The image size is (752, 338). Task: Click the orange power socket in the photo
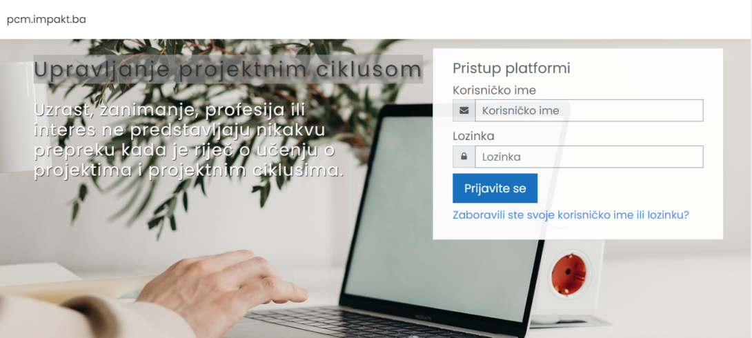pos(568,275)
